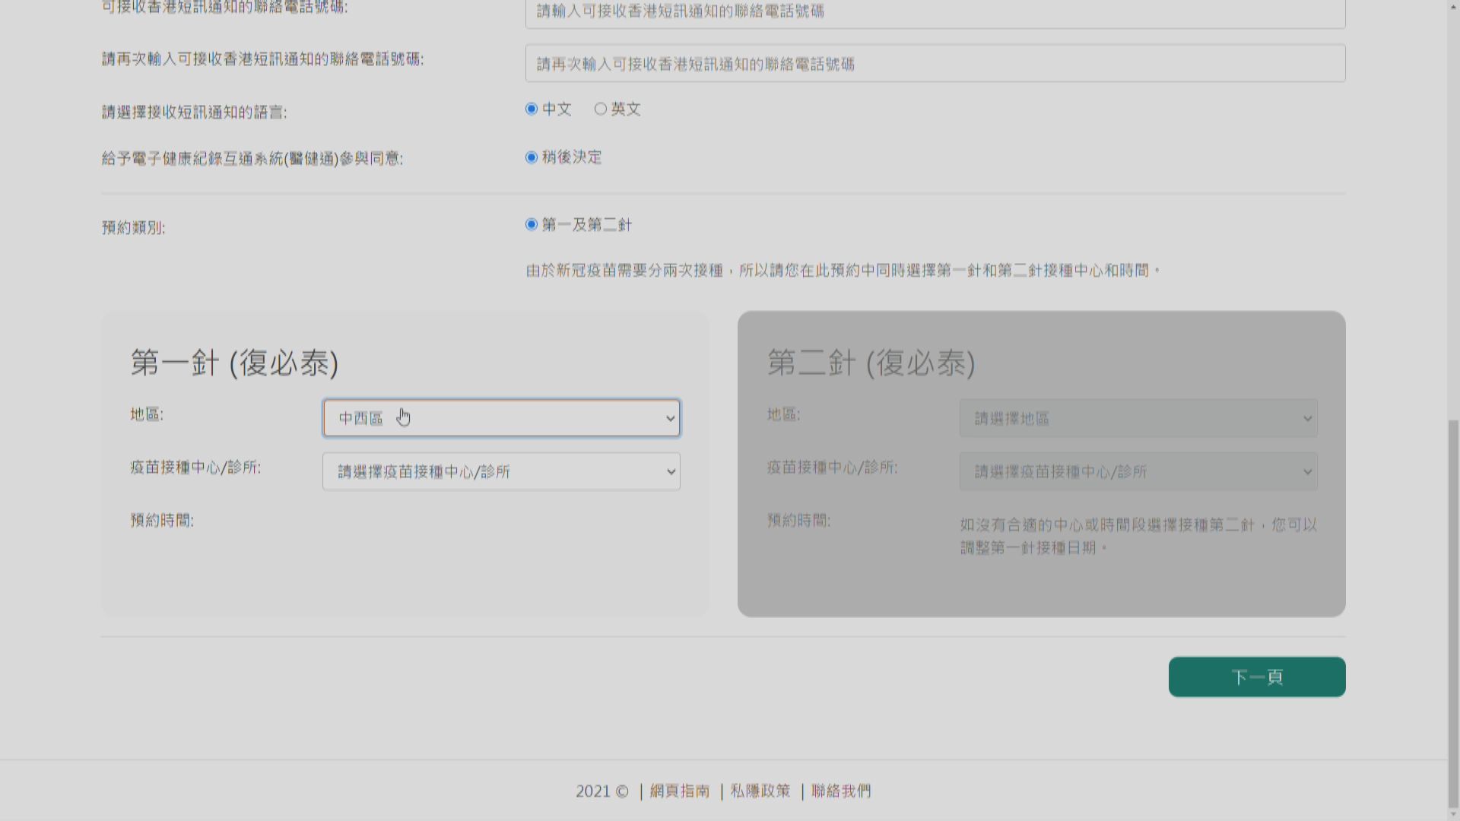This screenshot has height=821, width=1460.
Task: Open the 私隱政策 privacy policy link
Action: coord(759,791)
